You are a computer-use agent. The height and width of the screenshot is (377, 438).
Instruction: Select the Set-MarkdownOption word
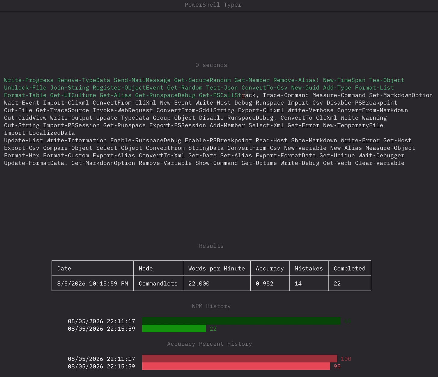tap(401, 95)
